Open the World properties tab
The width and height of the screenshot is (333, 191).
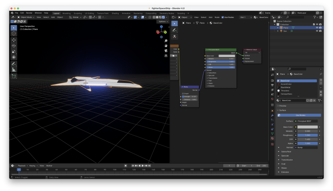click(272, 99)
